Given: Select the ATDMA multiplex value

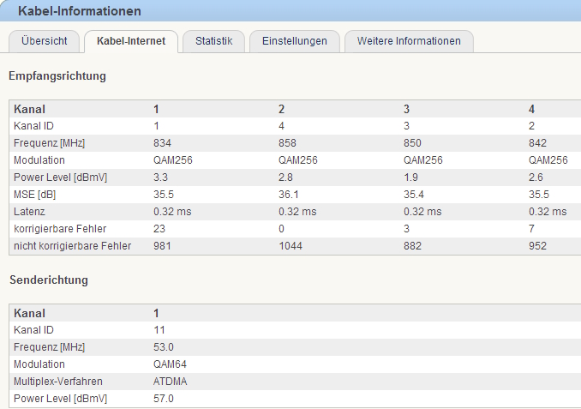Looking at the screenshot, I should (170, 382).
